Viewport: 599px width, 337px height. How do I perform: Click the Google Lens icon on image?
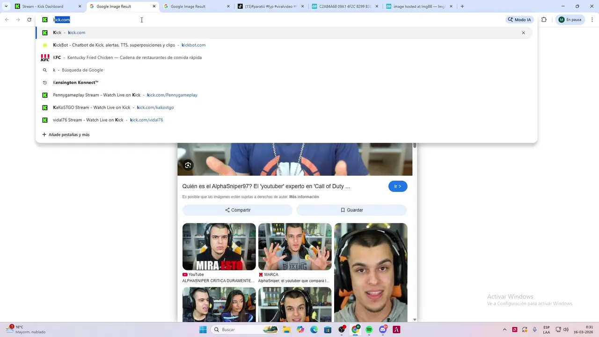[188, 165]
